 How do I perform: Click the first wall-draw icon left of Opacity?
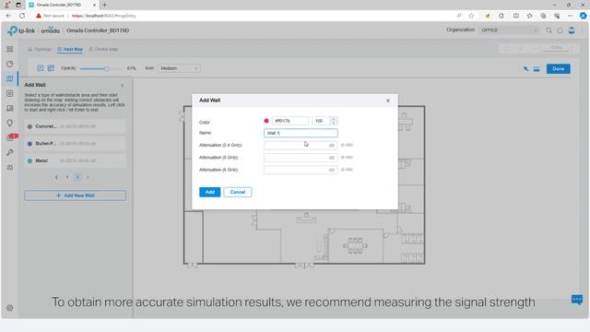(41, 68)
